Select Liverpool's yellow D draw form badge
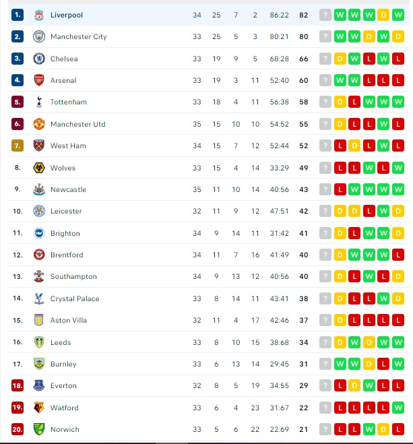The height and width of the screenshot is (444, 413). click(x=383, y=15)
